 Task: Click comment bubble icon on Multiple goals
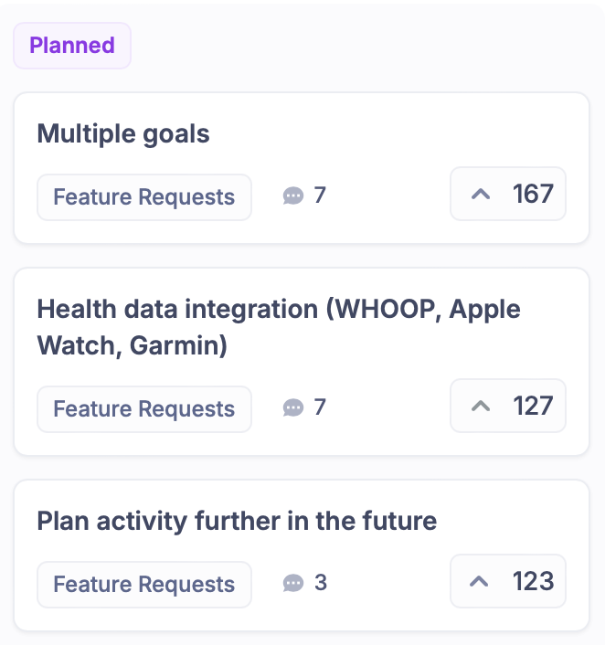[x=293, y=196]
